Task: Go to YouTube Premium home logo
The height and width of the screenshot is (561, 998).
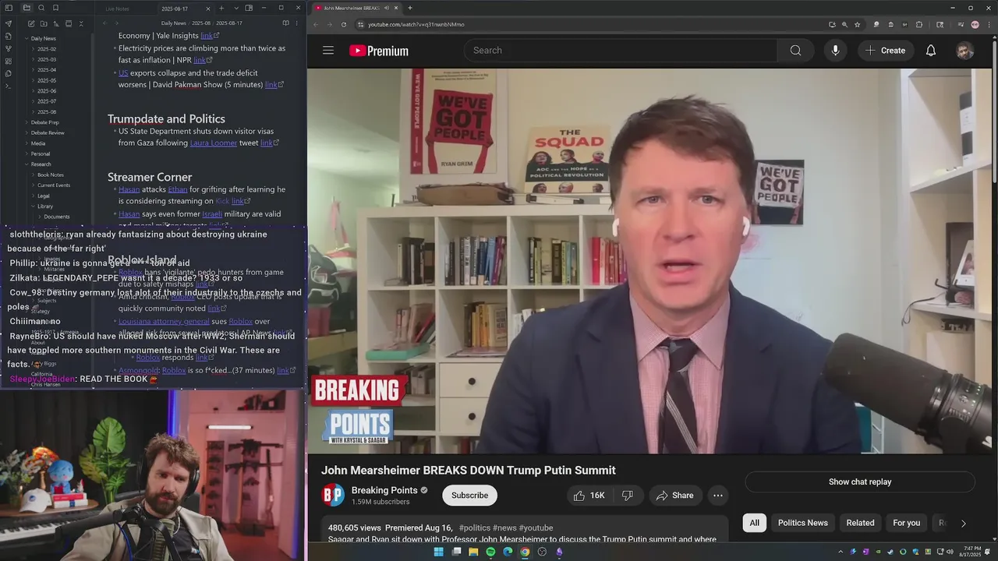Action: [x=379, y=51]
